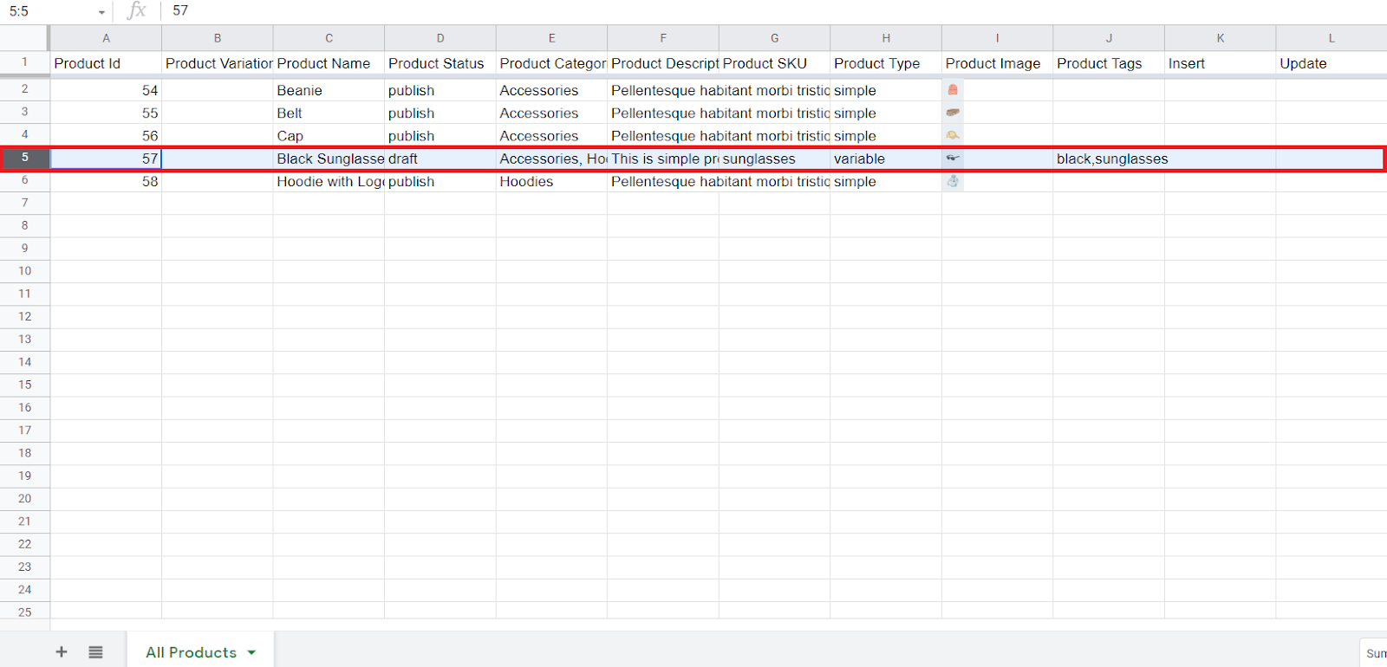Select row 2 header
Viewport: 1387px width, 667px height.
click(24, 89)
